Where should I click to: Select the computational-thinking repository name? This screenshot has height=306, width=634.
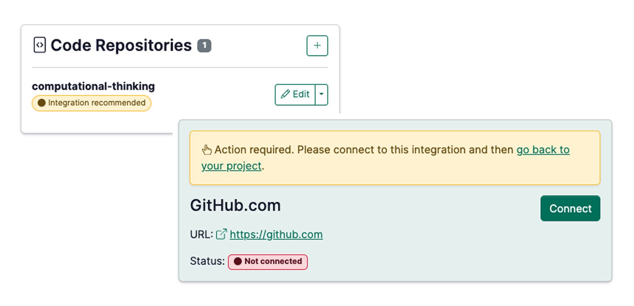point(93,86)
